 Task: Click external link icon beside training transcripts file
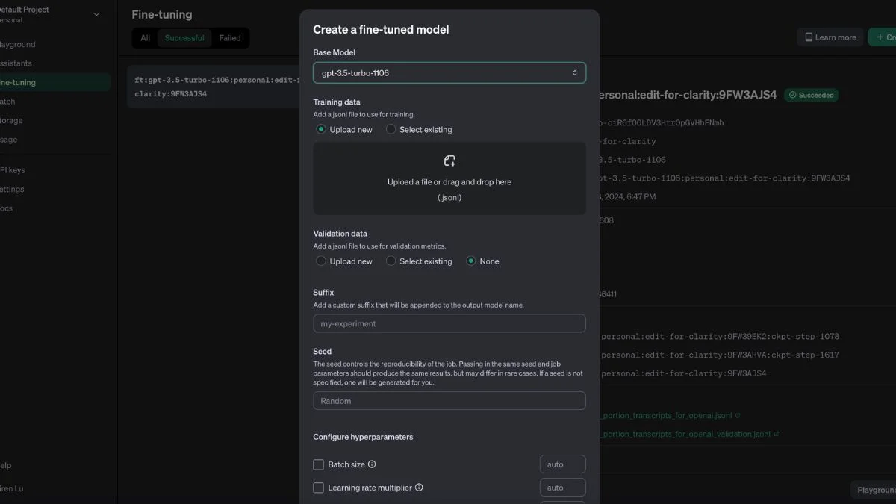coord(738,415)
